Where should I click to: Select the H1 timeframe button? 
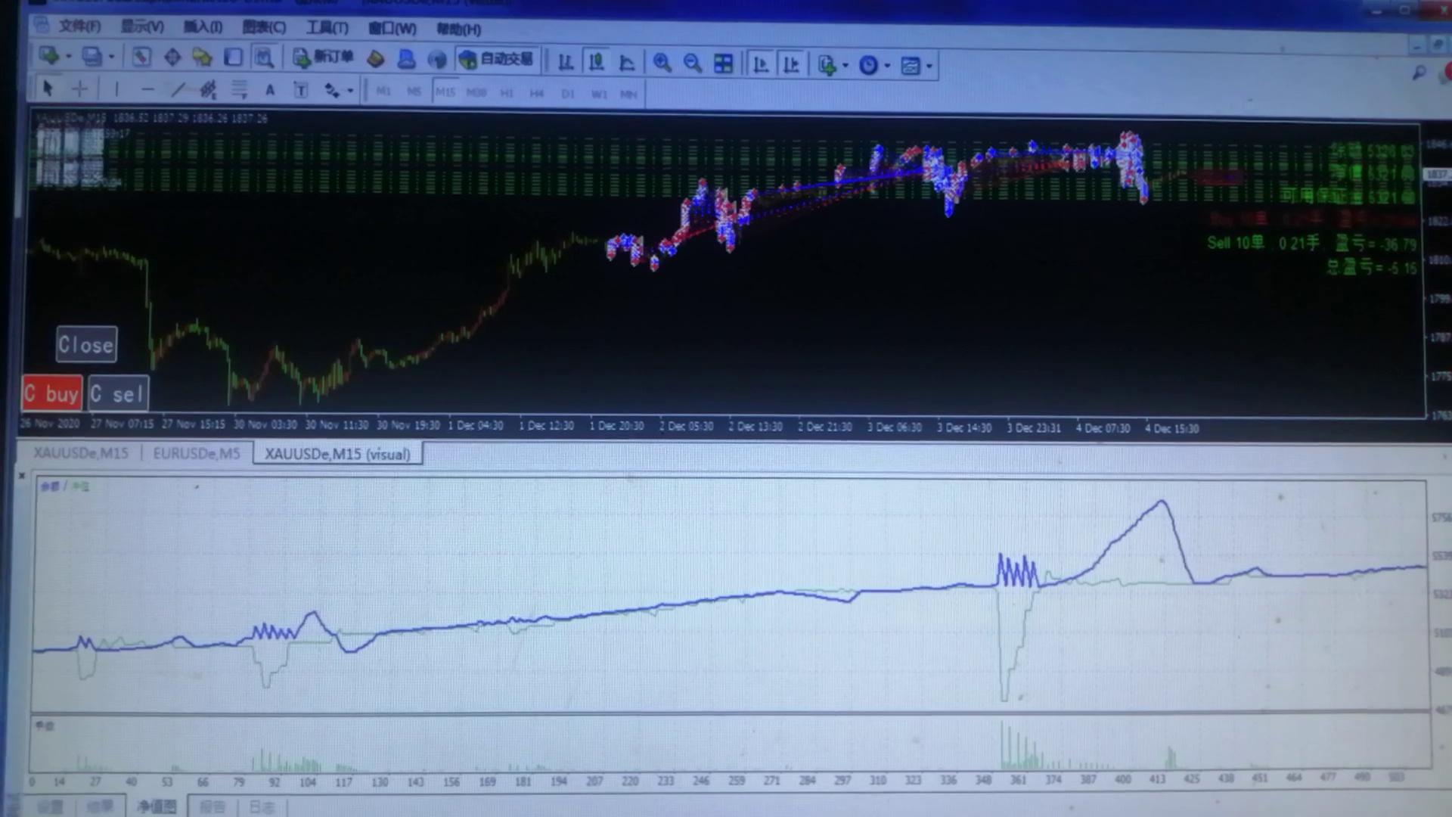click(x=506, y=93)
